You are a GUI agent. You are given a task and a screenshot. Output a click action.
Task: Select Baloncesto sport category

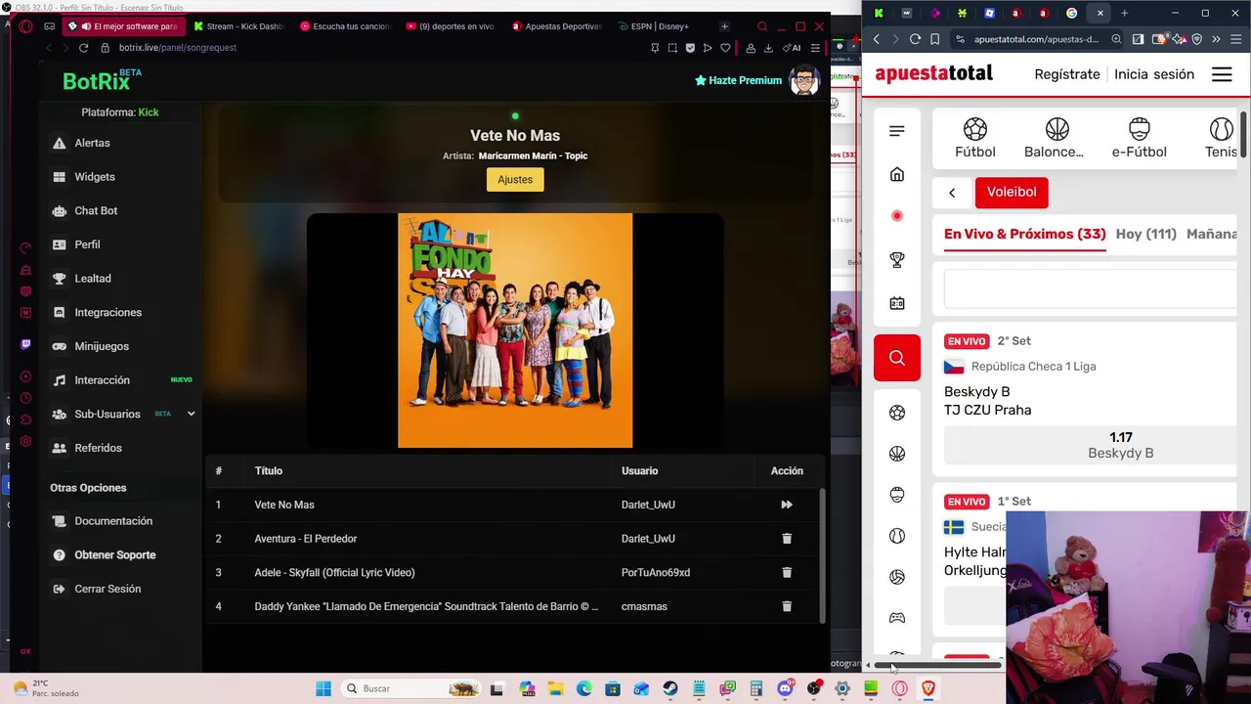click(x=1054, y=138)
